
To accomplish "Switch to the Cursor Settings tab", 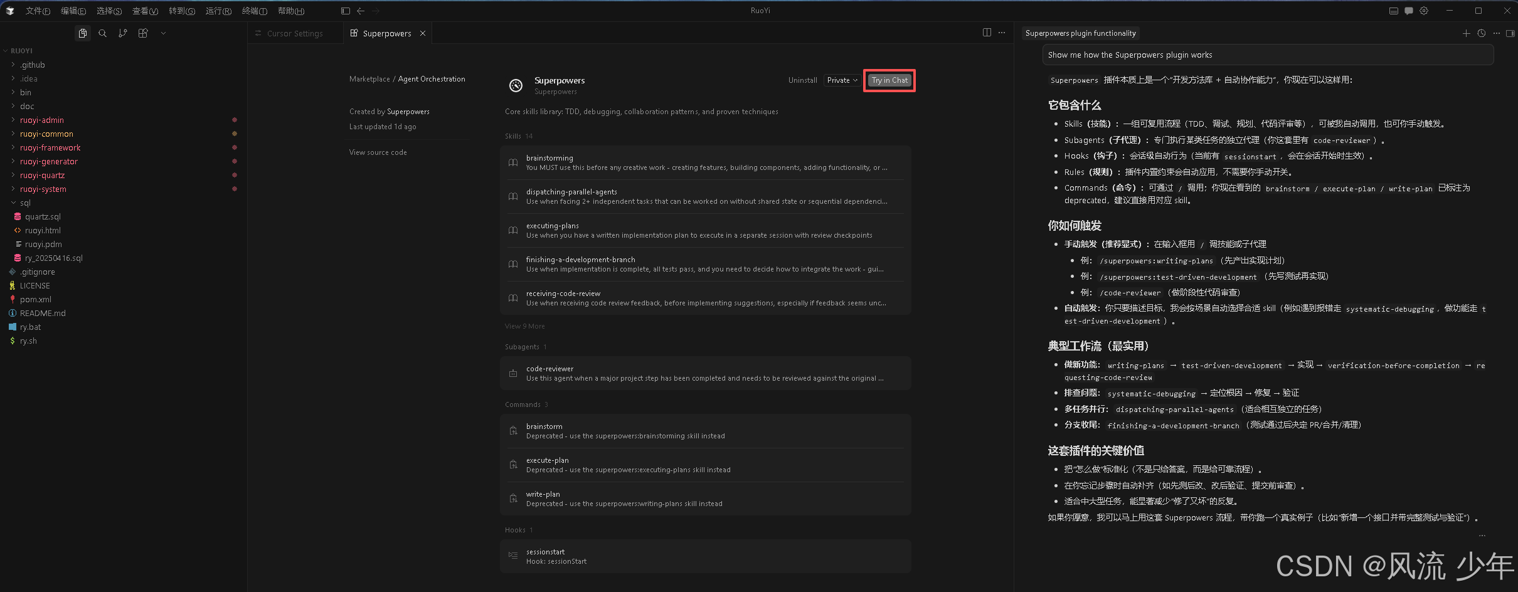I will (x=295, y=33).
